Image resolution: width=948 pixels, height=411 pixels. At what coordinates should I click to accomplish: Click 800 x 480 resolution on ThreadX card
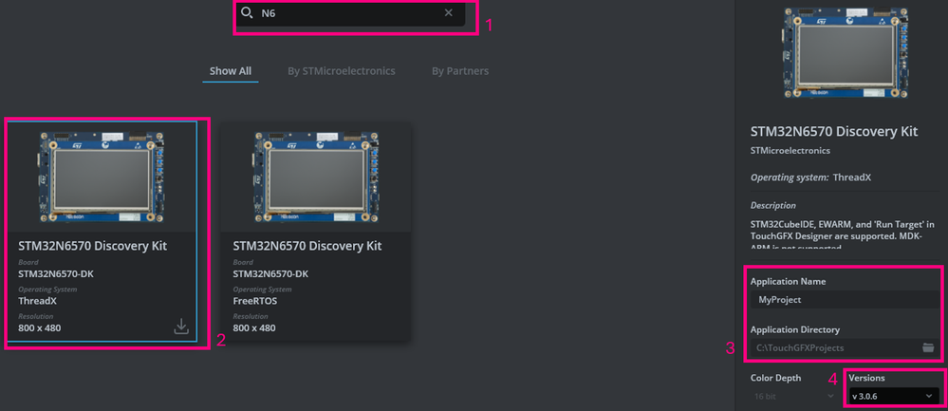(40, 328)
